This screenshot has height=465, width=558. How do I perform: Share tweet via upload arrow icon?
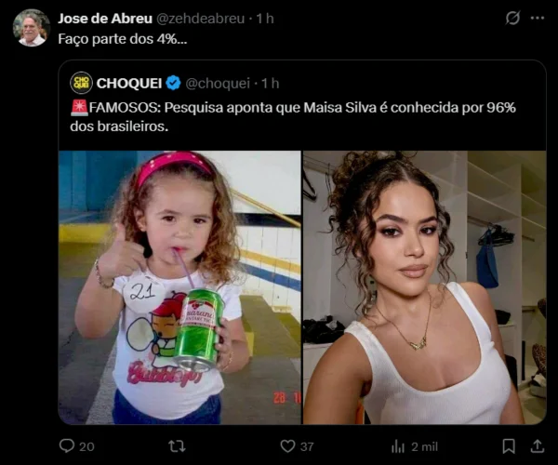coord(538,446)
